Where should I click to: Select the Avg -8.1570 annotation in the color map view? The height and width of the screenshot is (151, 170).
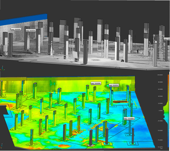pyautogui.click(x=114, y=85)
